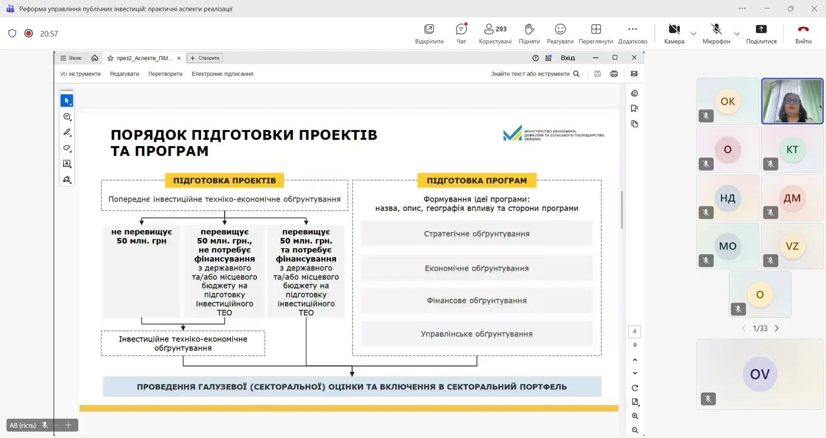Select the highlighter pen tool in the PDF sidebar
The height and width of the screenshot is (438, 826).
67,132
